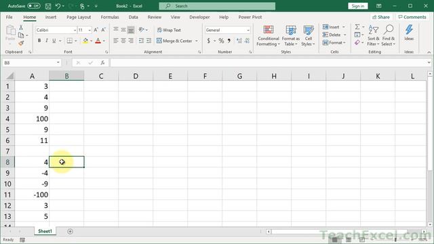The height and width of the screenshot is (244, 434).
Task: Apply the yellow Fill Color
Action: pyautogui.click(x=85, y=41)
